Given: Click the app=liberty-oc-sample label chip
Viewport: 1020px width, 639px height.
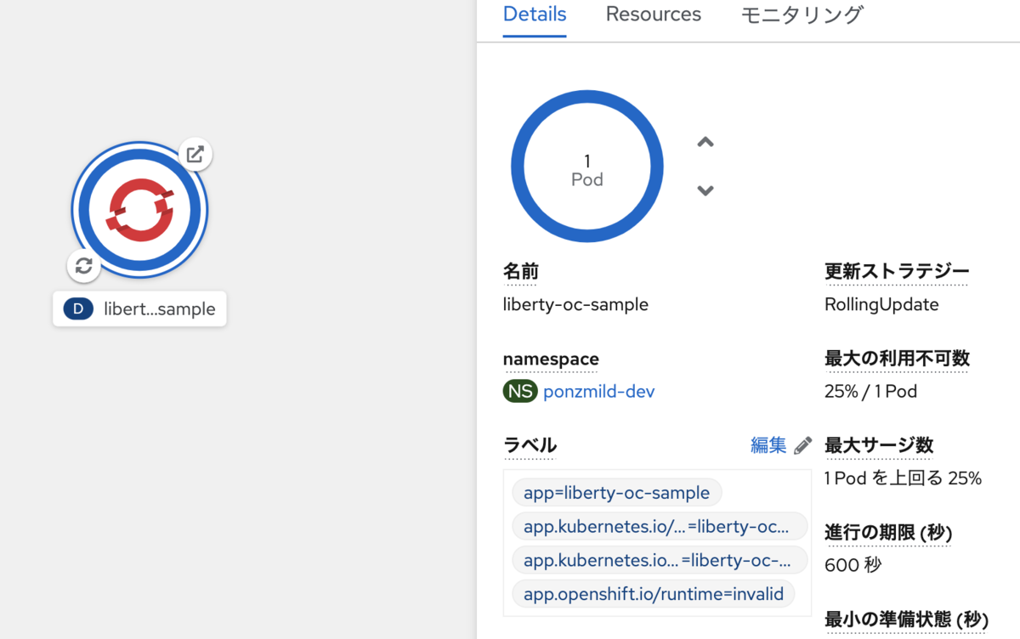Looking at the screenshot, I should point(617,493).
